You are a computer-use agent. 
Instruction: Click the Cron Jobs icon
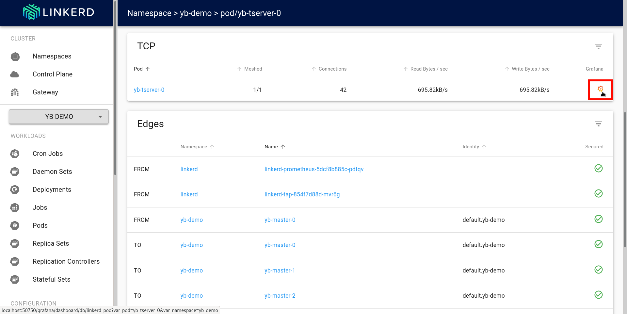(x=15, y=154)
